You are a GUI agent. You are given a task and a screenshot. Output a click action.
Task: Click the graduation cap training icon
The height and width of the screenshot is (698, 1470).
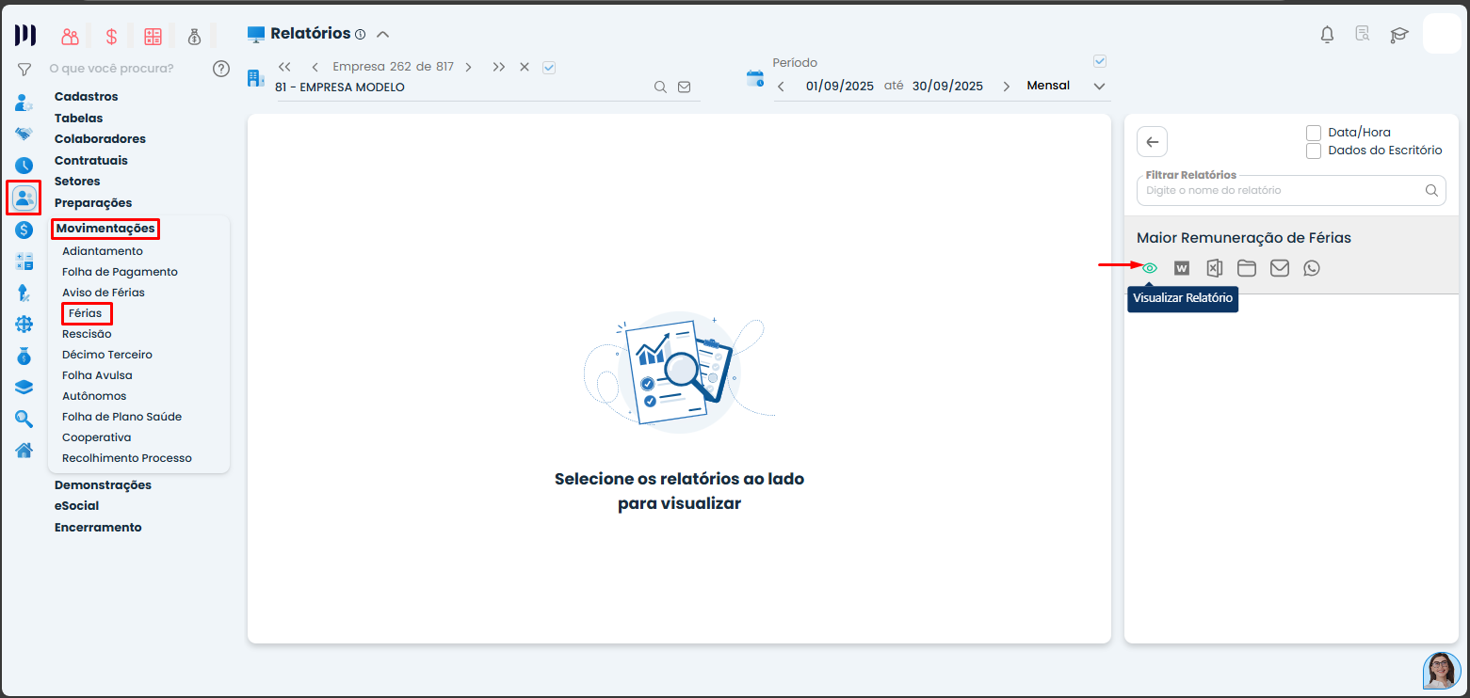[1398, 35]
